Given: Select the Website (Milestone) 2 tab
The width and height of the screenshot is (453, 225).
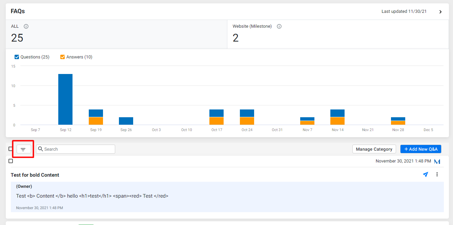Looking at the screenshot, I should coord(338,34).
